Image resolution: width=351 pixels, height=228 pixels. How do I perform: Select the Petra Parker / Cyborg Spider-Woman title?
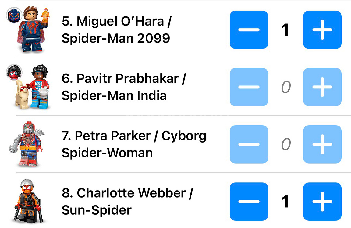[134, 144]
